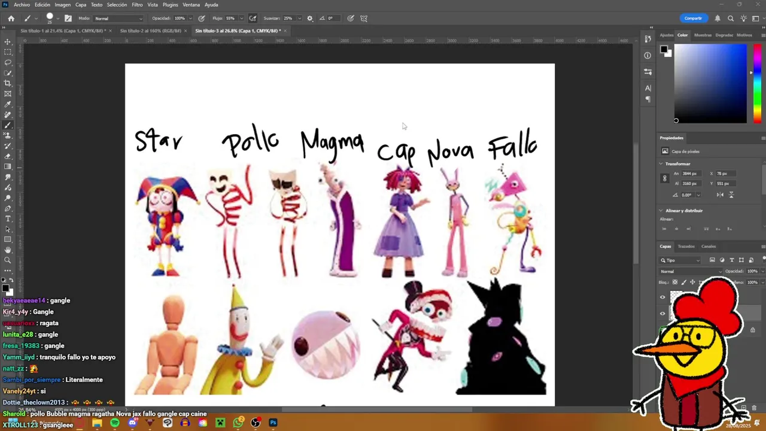Click the Home icon in options bar
Image resolution: width=766 pixels, height=431 pixels.
(11, 18)
